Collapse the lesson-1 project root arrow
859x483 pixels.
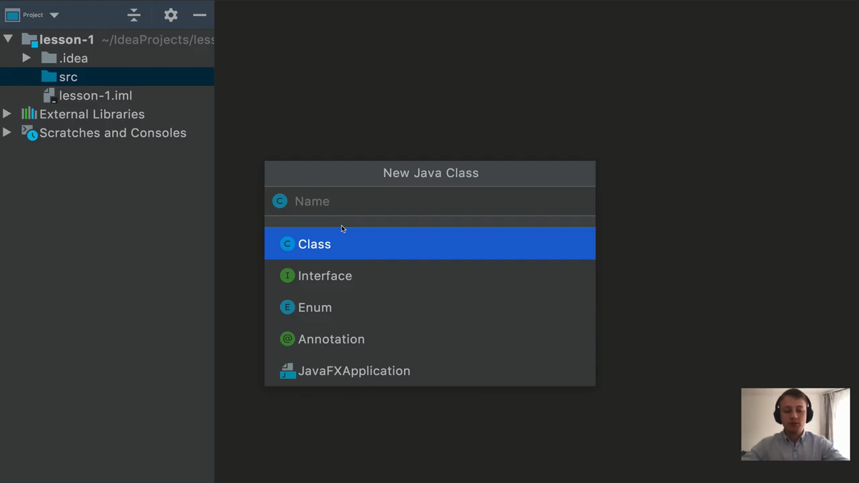tap(8, 39)
